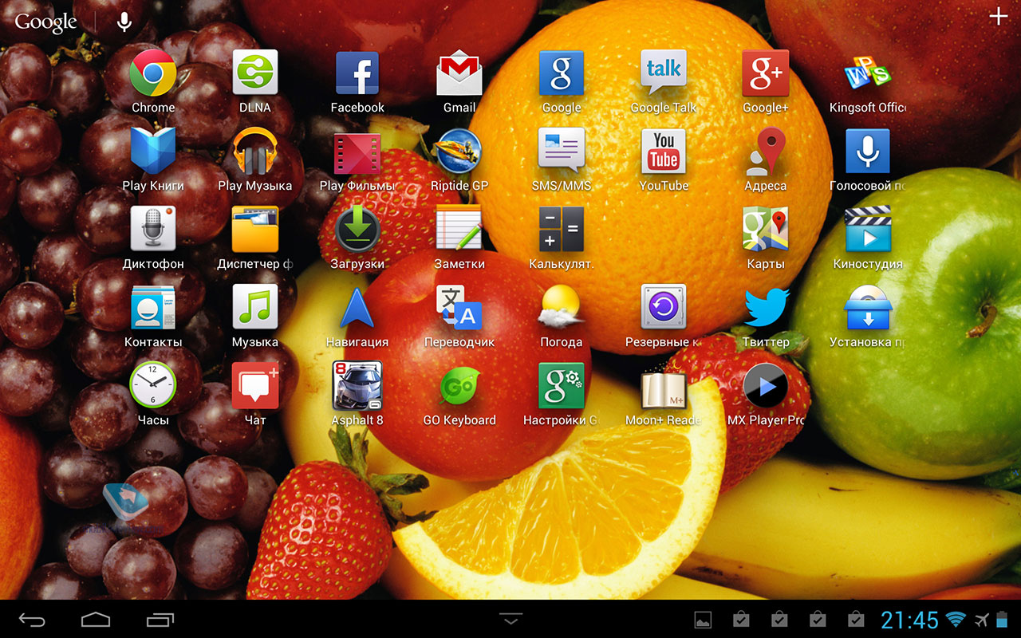Open MX Player Pro

(766, 386)
